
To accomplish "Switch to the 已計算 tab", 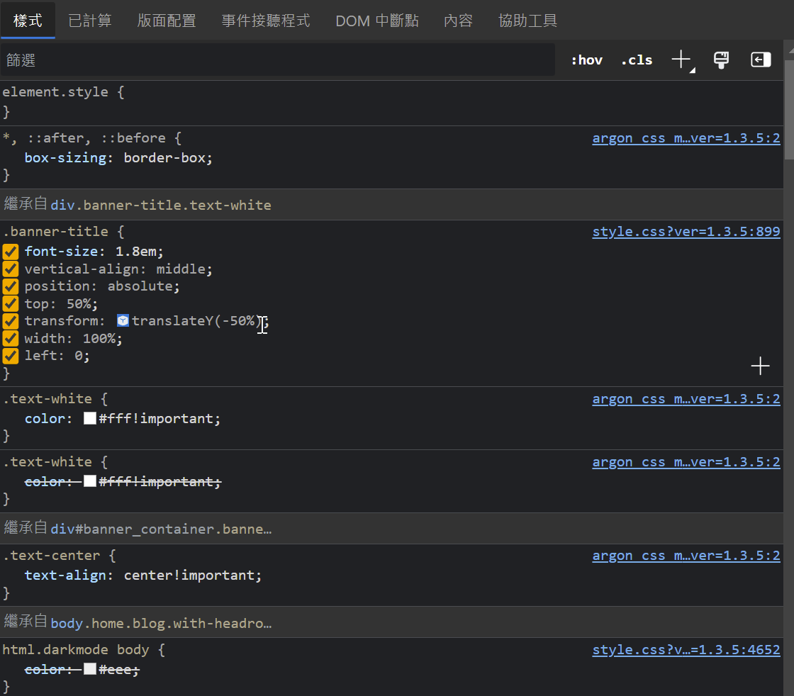I will pyautogui.click(x=90, y=21).
